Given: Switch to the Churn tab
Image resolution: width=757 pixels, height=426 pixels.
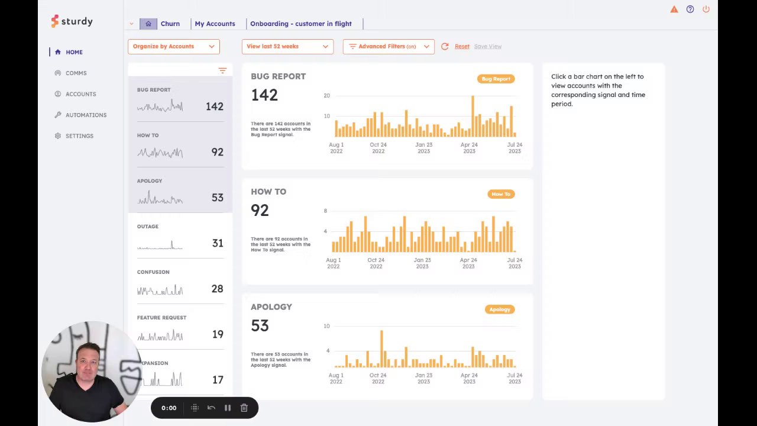Looking at the screenshot, I should 170,24.
